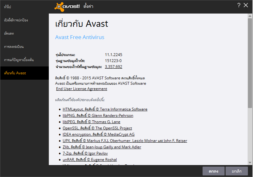Close the Avast settings window
Screen dimensions: 258x177
point(246,5)
